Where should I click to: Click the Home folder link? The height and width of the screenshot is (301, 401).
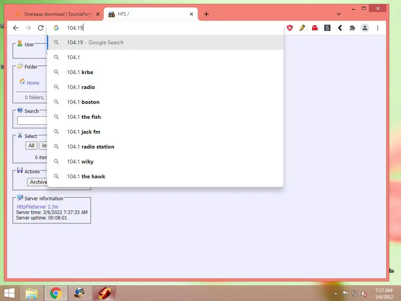pyautogui.click(x=33, y=83)
